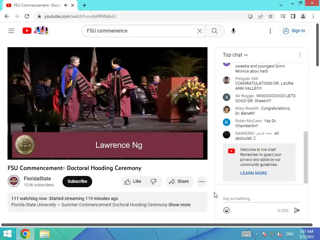
Task: Switch ENG input language in tray
Action: [x=290, y=234]
